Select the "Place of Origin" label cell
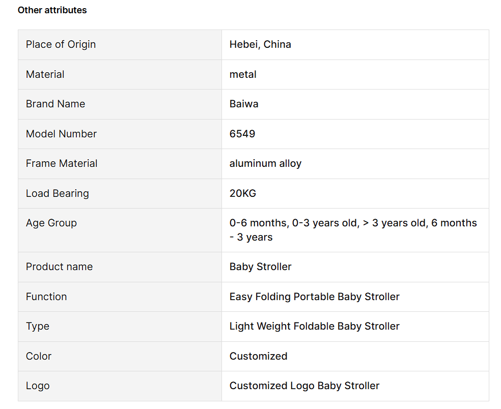This screenshot has height=409, width=501. click(61, 44)
